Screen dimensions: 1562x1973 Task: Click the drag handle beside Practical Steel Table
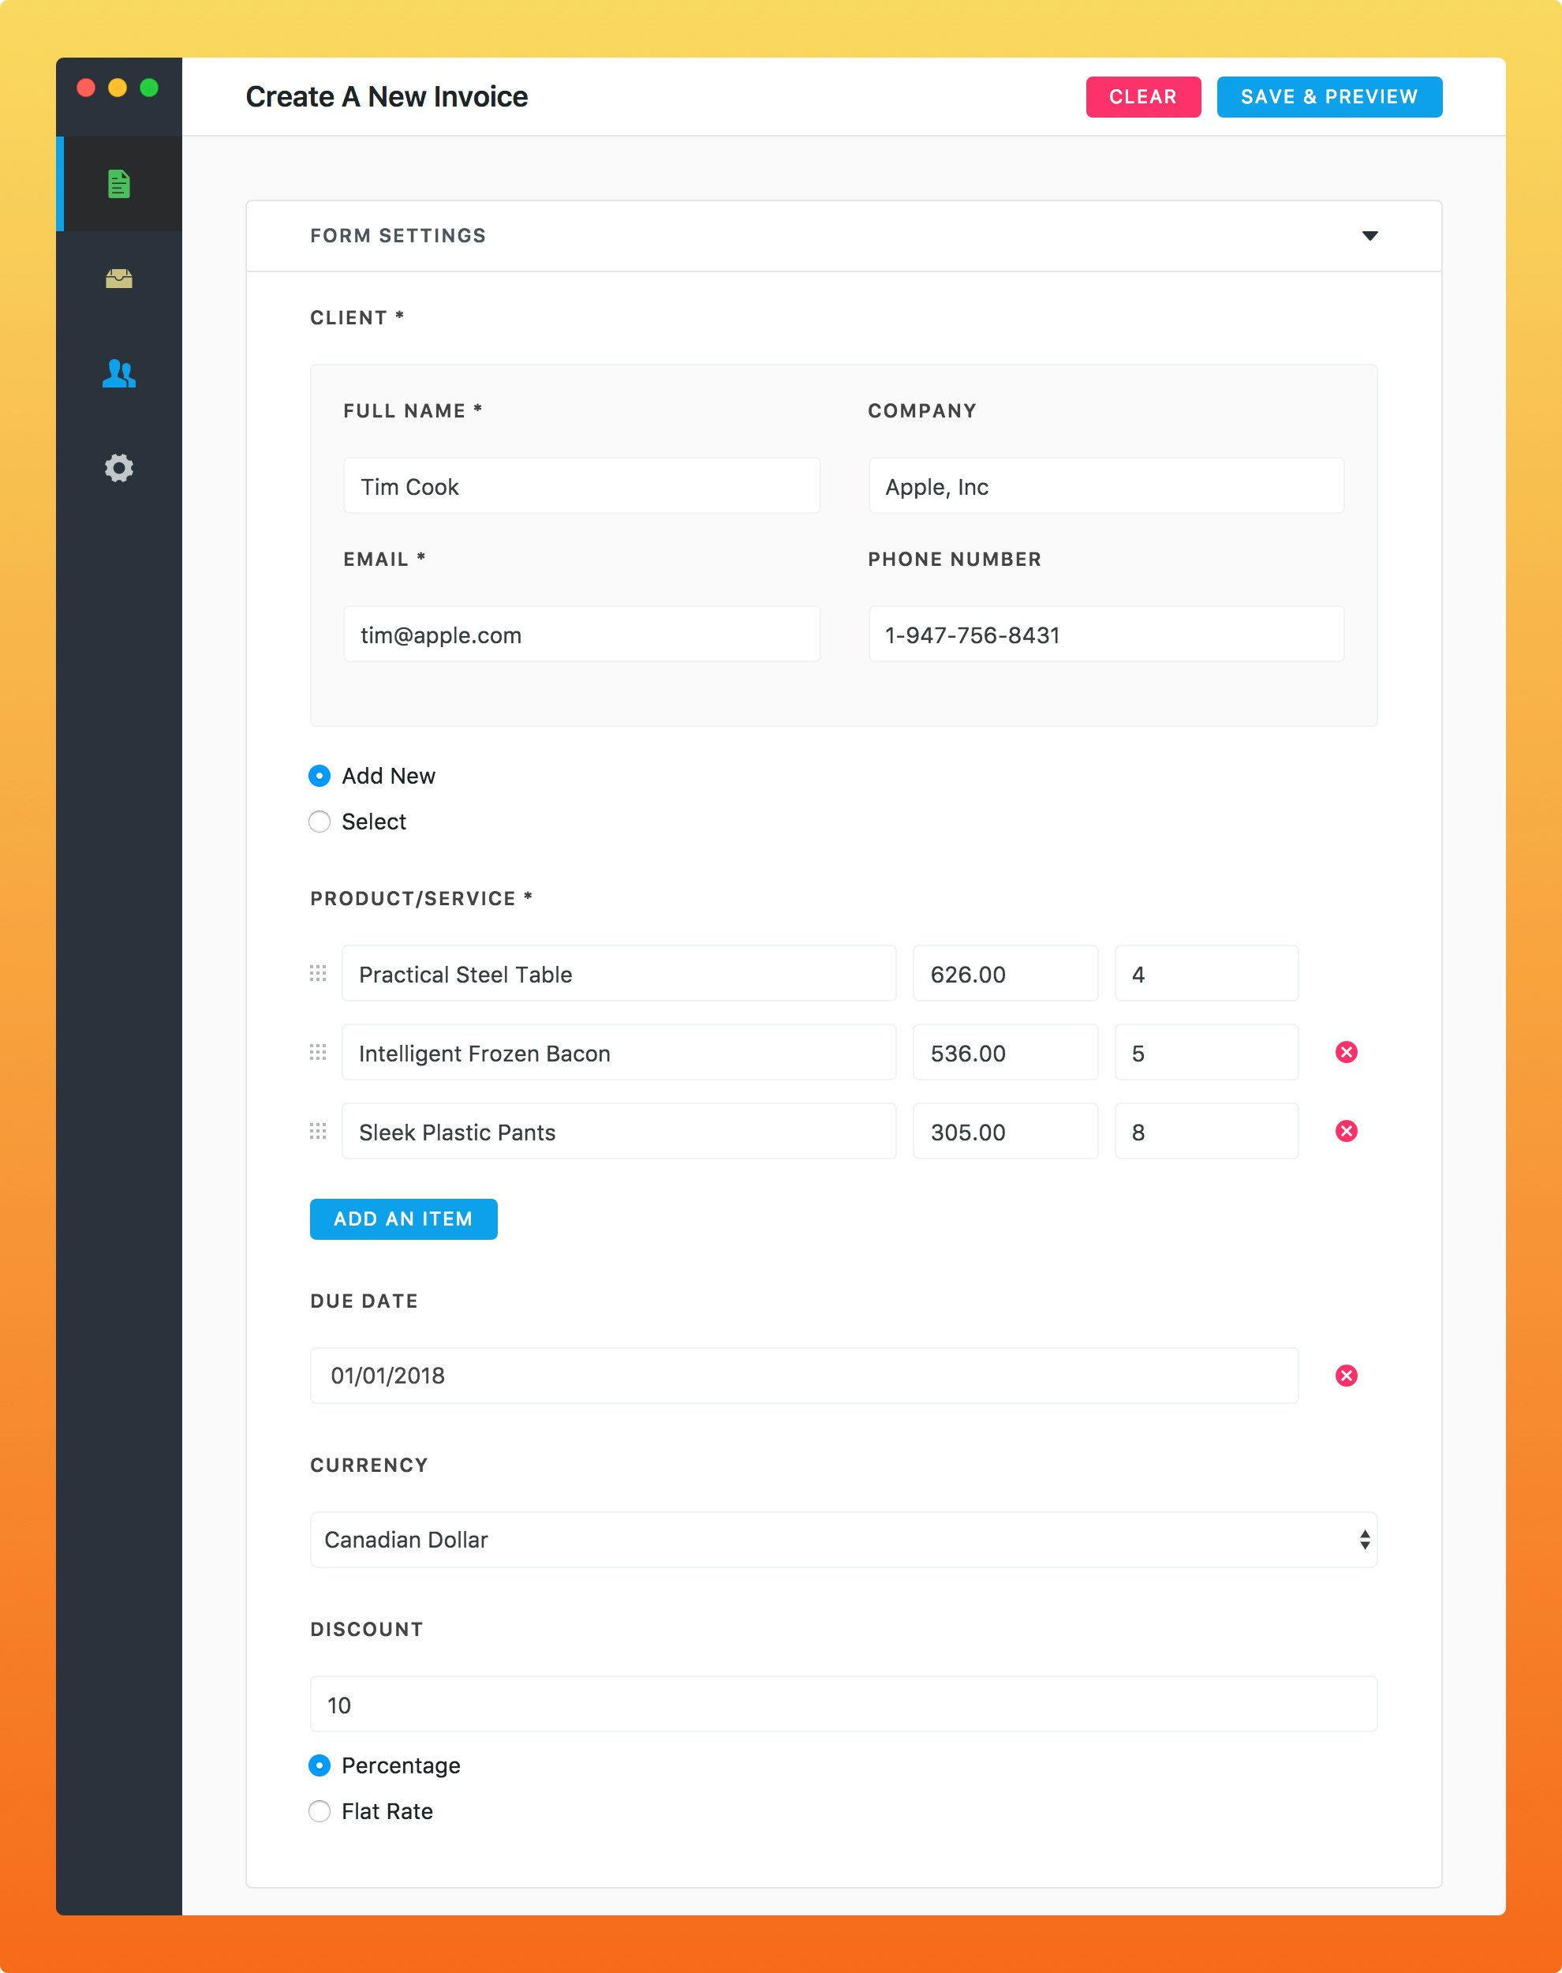tap(317, 974)
